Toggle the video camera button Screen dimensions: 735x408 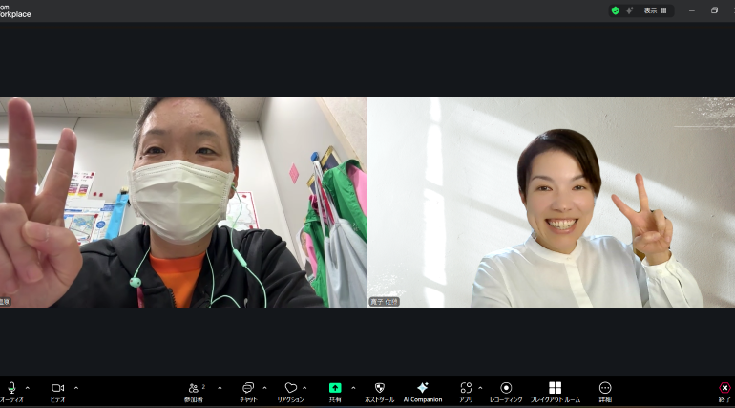57,388
